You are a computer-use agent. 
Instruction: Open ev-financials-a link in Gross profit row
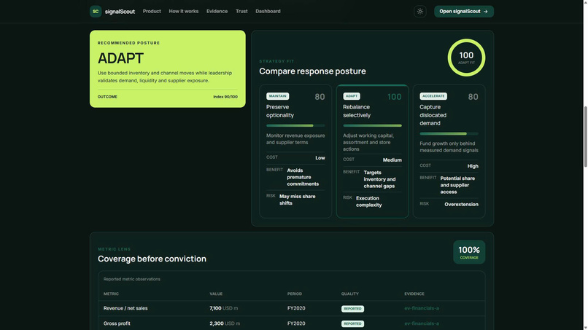[x=422, y=323]
